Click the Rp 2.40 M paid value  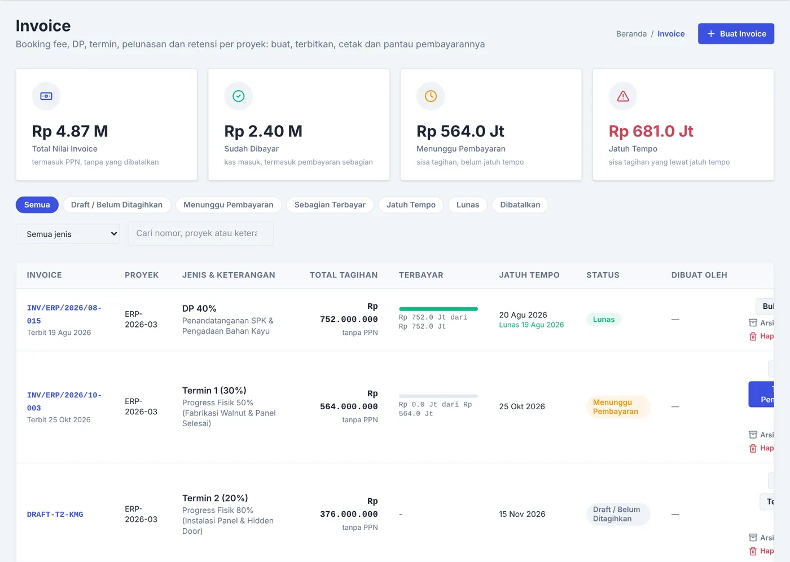[264, 131]
